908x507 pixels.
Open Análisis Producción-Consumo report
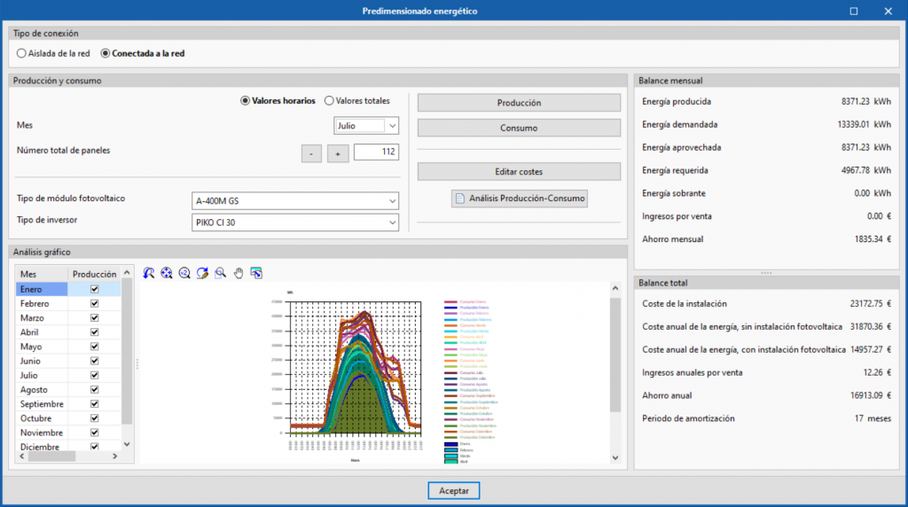click(519, 199)
